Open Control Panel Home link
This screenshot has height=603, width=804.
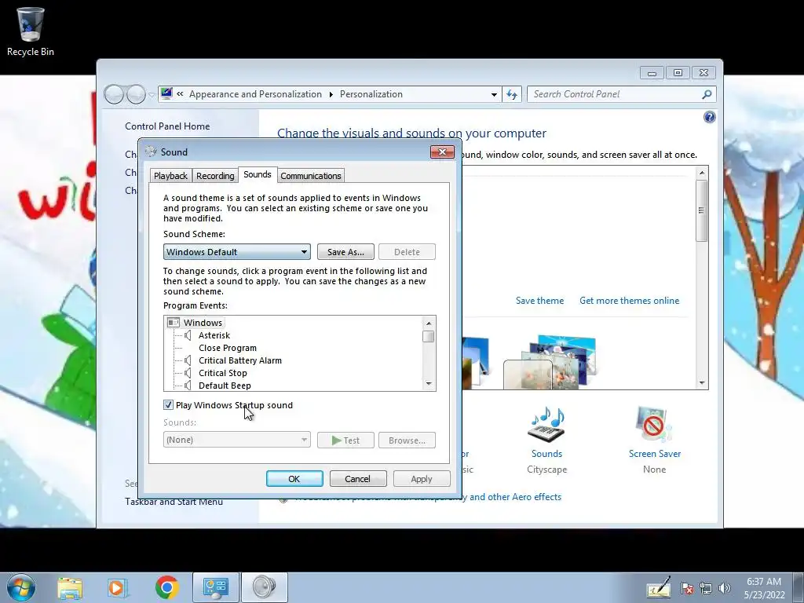(x=167, y=126)
